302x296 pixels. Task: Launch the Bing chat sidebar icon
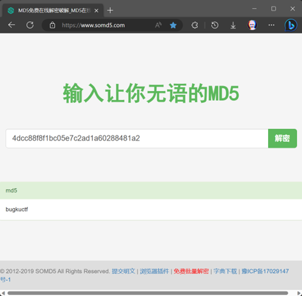(x=291, y=25)
